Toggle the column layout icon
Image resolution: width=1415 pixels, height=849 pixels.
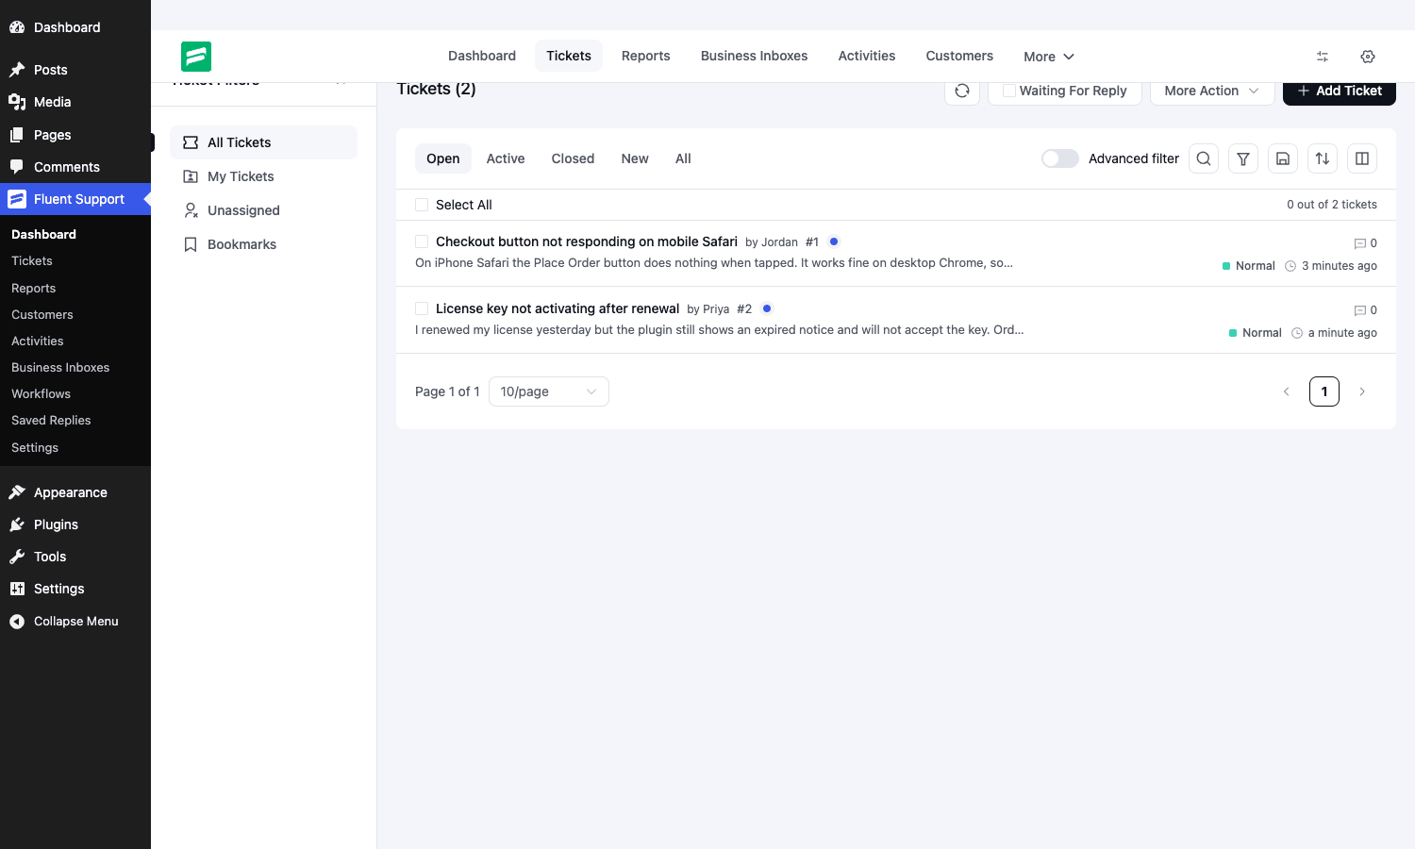pyautogui.click(x=1362, y=158)
